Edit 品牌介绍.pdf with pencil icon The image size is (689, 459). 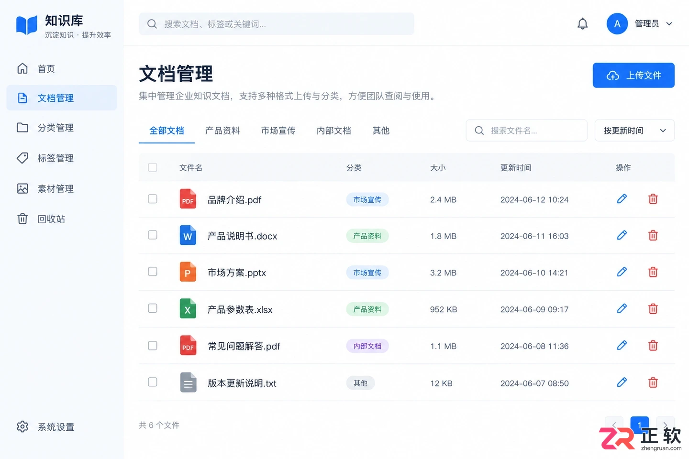(622, 199)
